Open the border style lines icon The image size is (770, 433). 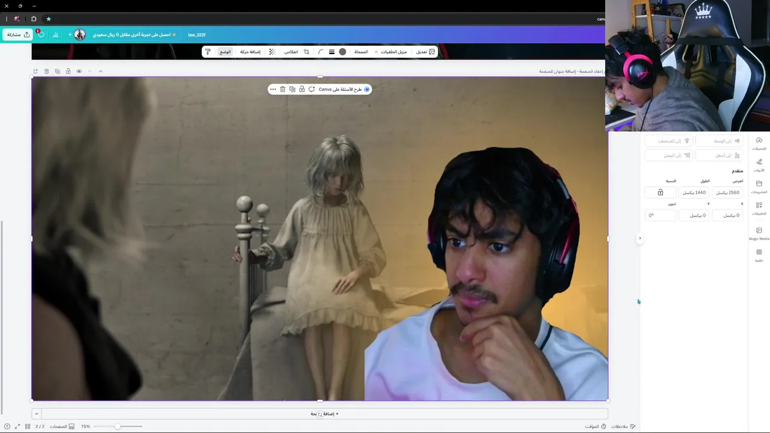tap(331, 52)
